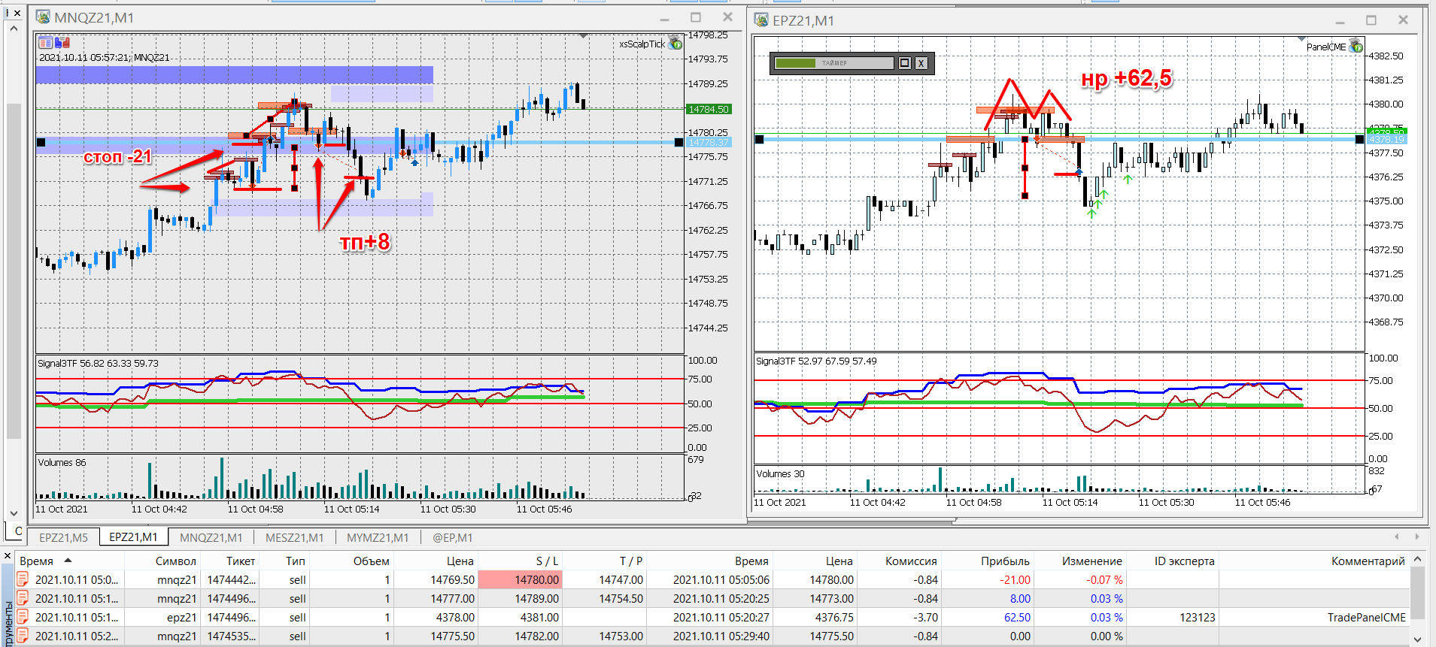
Task: Click the history table scroll down arrow
Action: pyautogui.click(x=1417, y=639)
